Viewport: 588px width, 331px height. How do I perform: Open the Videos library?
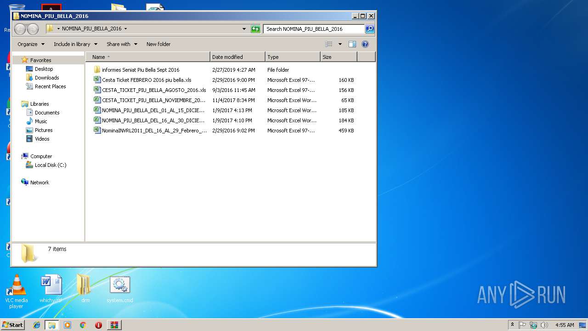coord(42,139)
